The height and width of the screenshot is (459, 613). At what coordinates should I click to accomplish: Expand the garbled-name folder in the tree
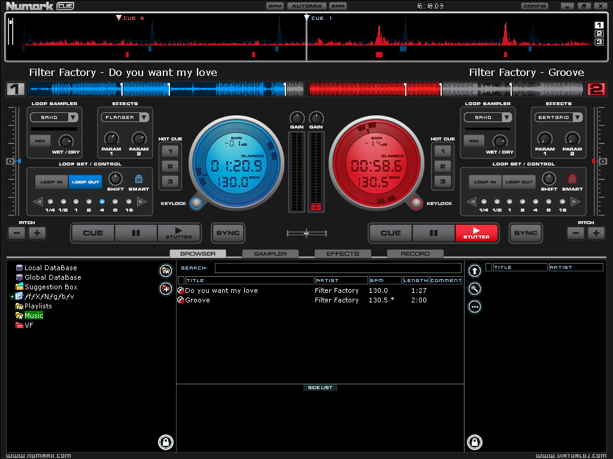point(12,296)
